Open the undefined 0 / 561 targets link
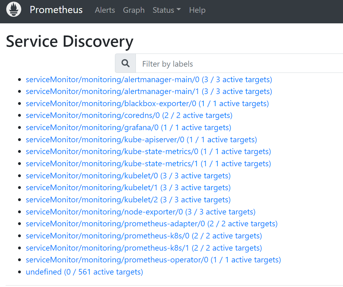 84,272
